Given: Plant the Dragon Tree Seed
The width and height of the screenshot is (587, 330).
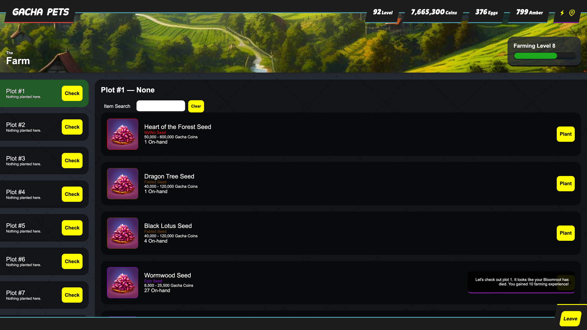Looking at the screenshot, I should pos(565,184).
